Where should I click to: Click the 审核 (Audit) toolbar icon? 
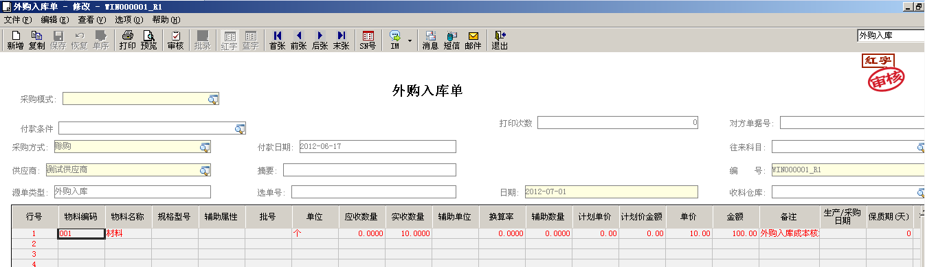tap(175, 40)
